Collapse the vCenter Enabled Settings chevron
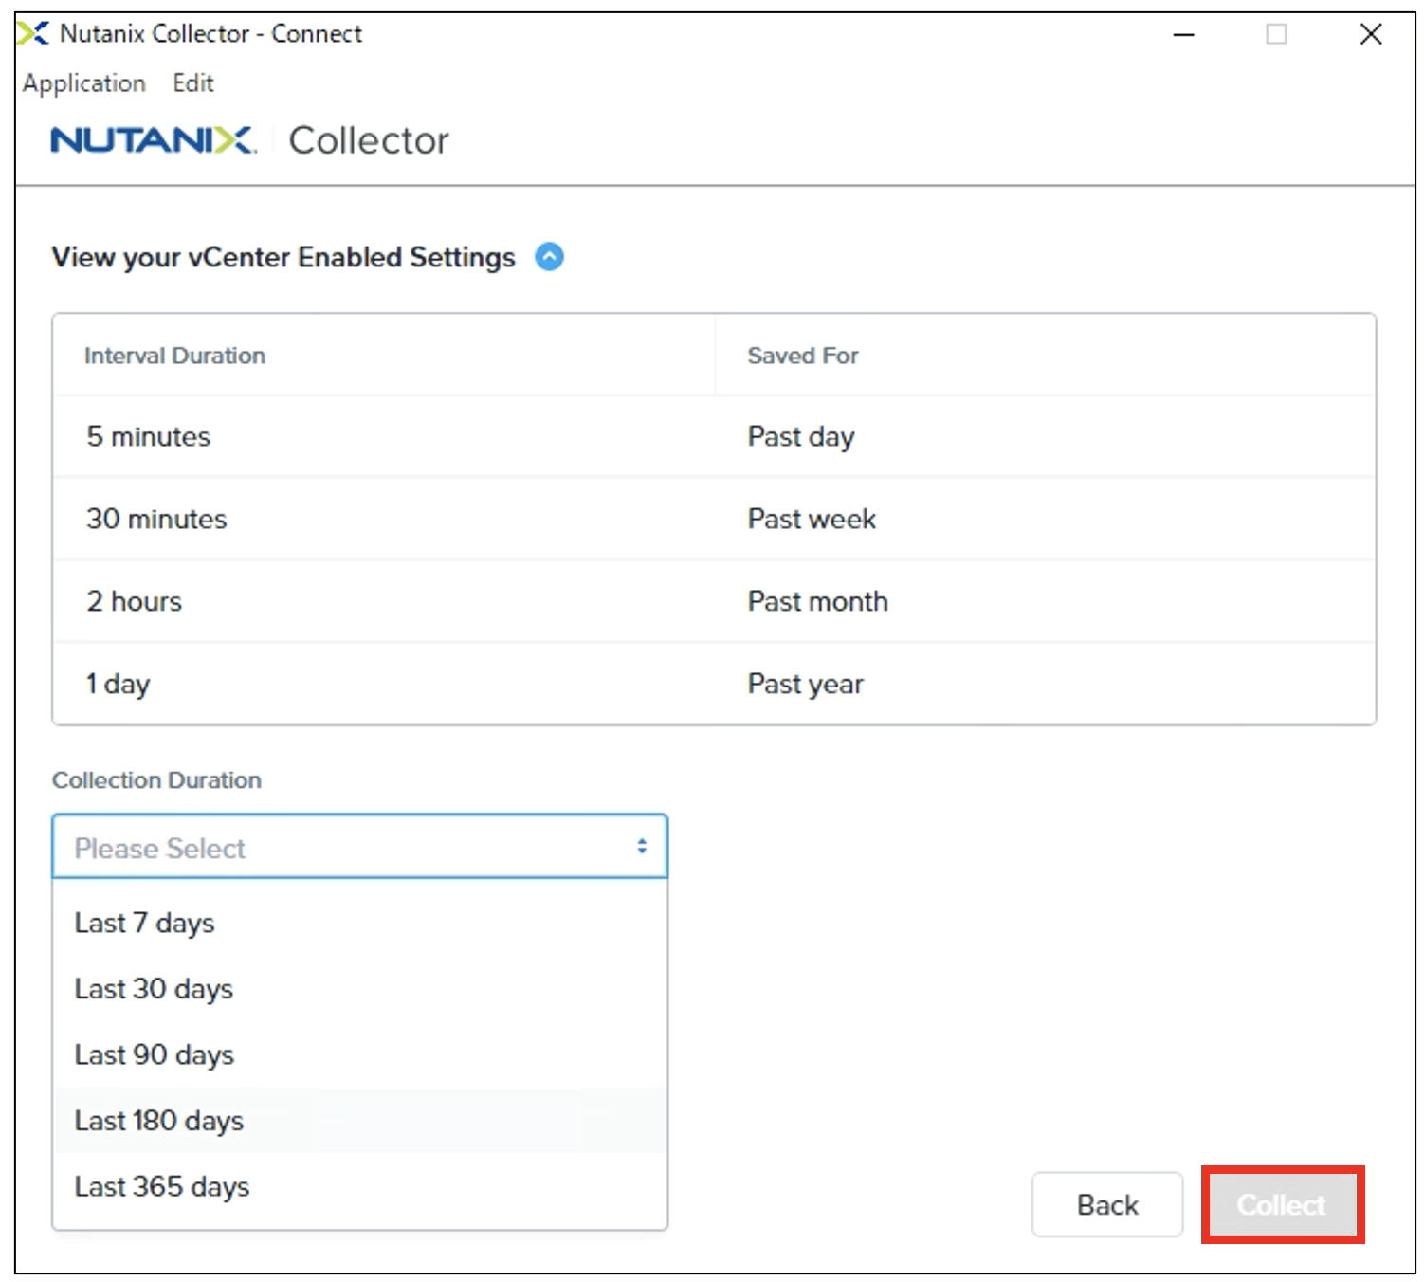 click(x=549, y=257)
